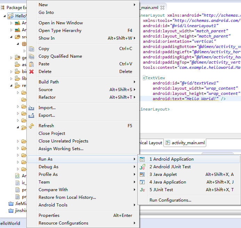
Task: Click the Android JUnit Test icon
Action: click(x=142, y=167)
